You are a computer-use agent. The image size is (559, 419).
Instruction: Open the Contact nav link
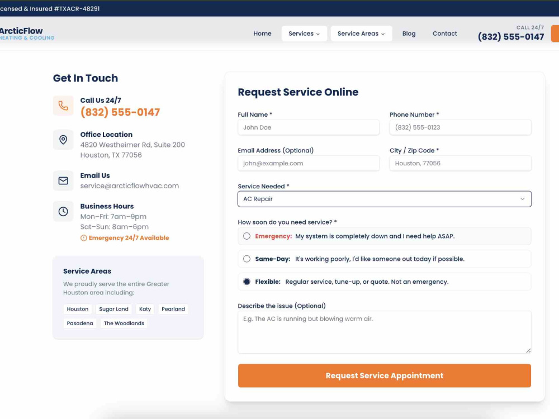point(444,34)
